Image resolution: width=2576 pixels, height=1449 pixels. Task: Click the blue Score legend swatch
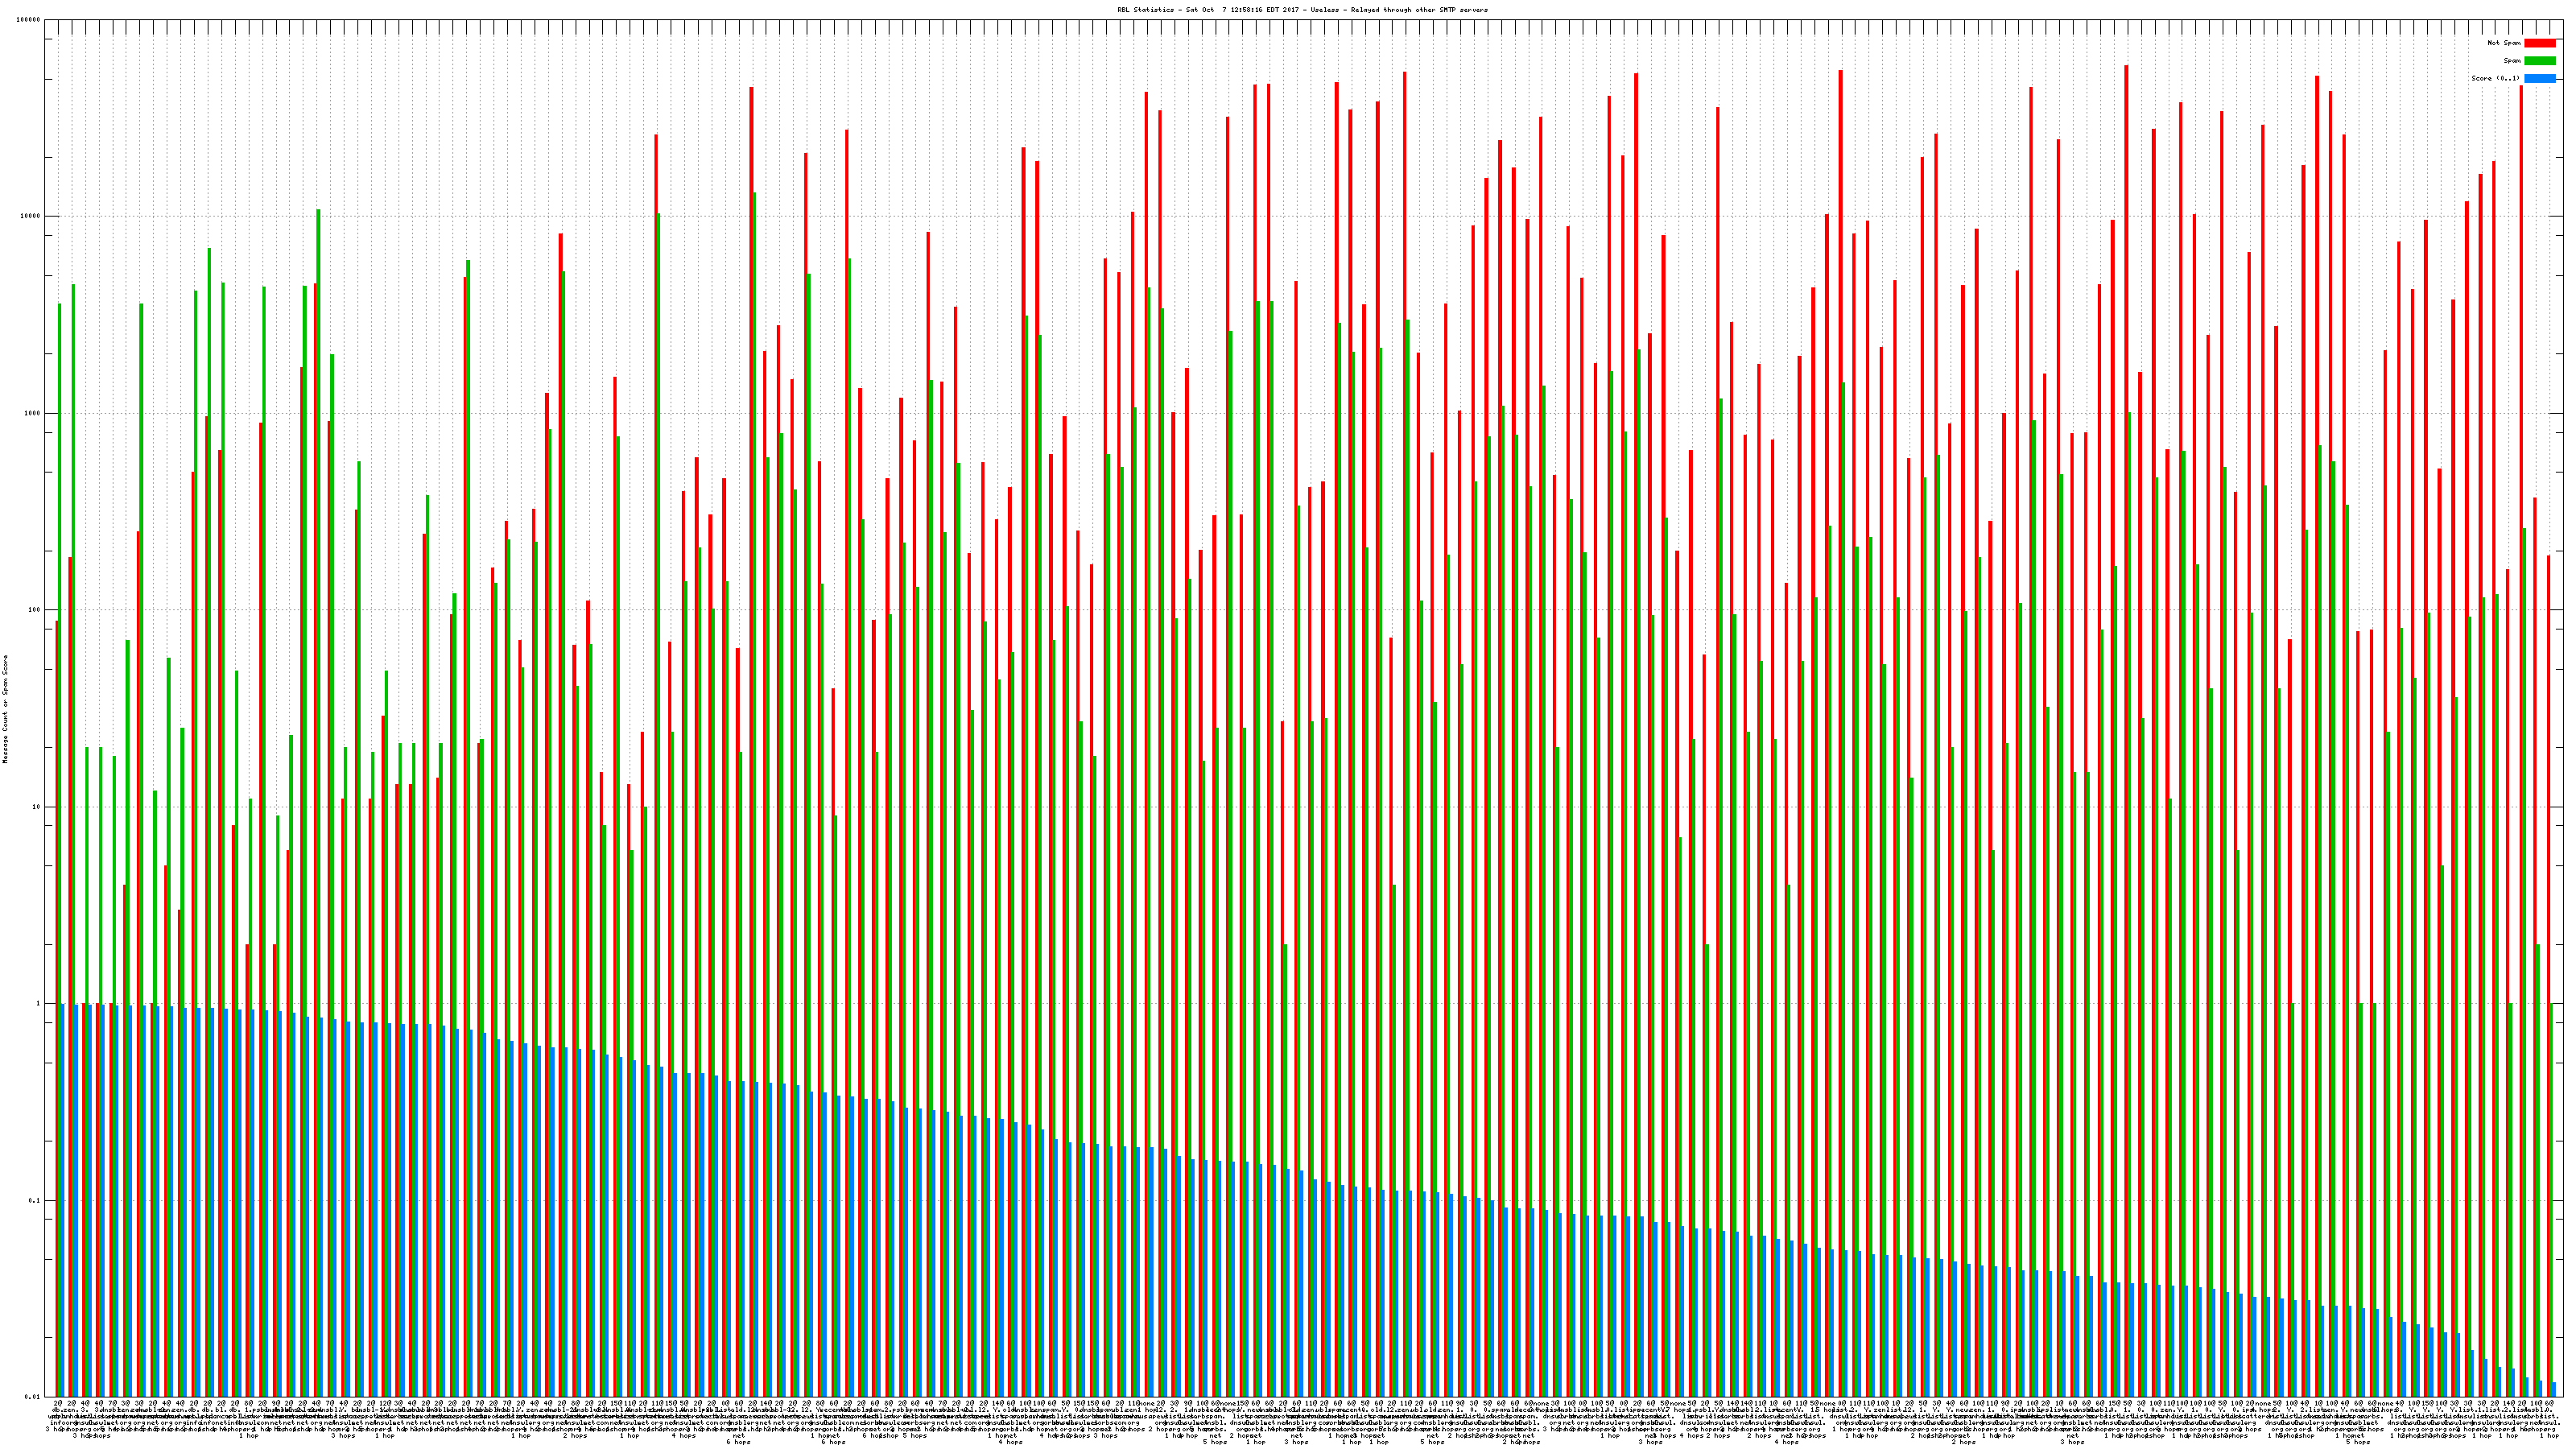tap(2539, 78)
